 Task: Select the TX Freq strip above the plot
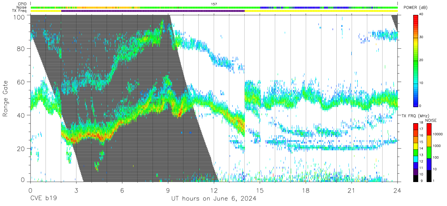pos(214,11)
